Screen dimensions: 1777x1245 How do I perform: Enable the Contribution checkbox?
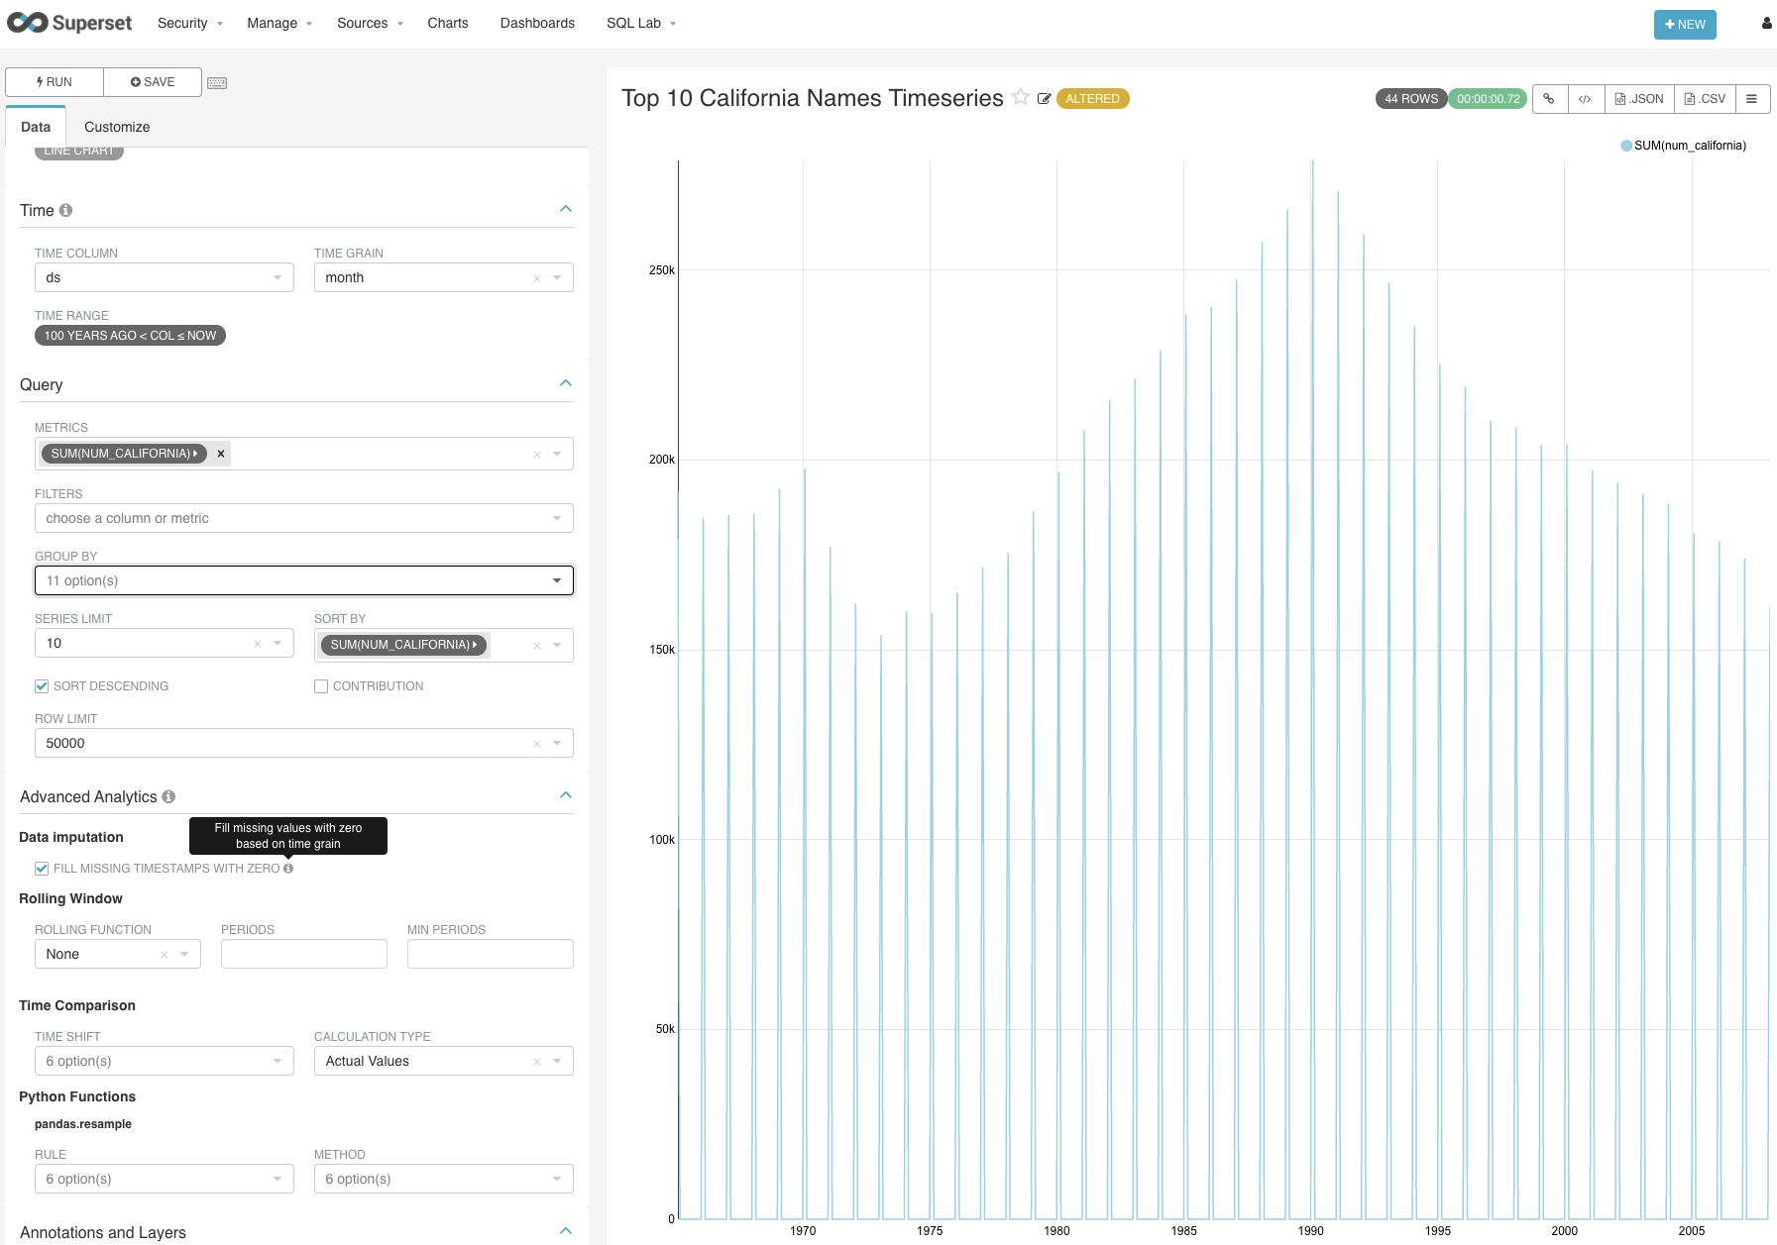pyautogui.click(x=321, y=686)
